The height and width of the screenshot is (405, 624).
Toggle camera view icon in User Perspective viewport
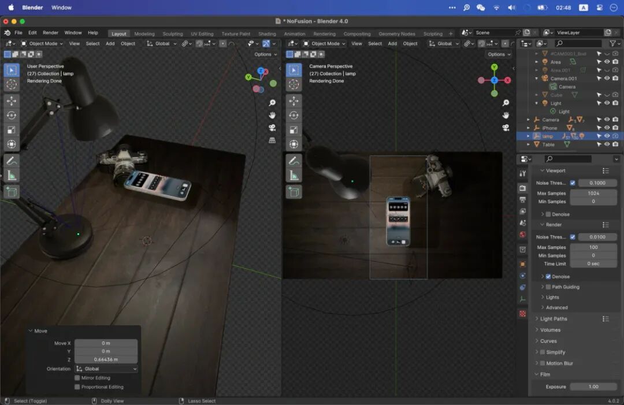(x=272, y=128)
